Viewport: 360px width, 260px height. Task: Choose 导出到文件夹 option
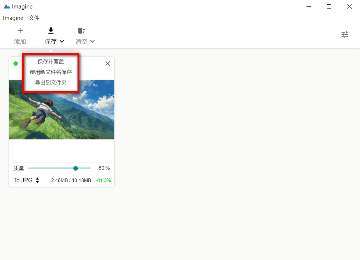point(51,83)
